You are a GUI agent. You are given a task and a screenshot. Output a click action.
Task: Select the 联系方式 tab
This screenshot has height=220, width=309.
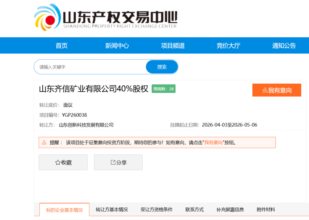click(x=194, y=209)
